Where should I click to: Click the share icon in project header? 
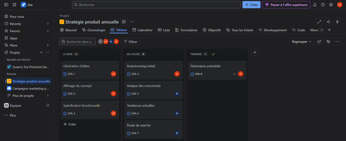pyautogui.click(x=328, y=22)
